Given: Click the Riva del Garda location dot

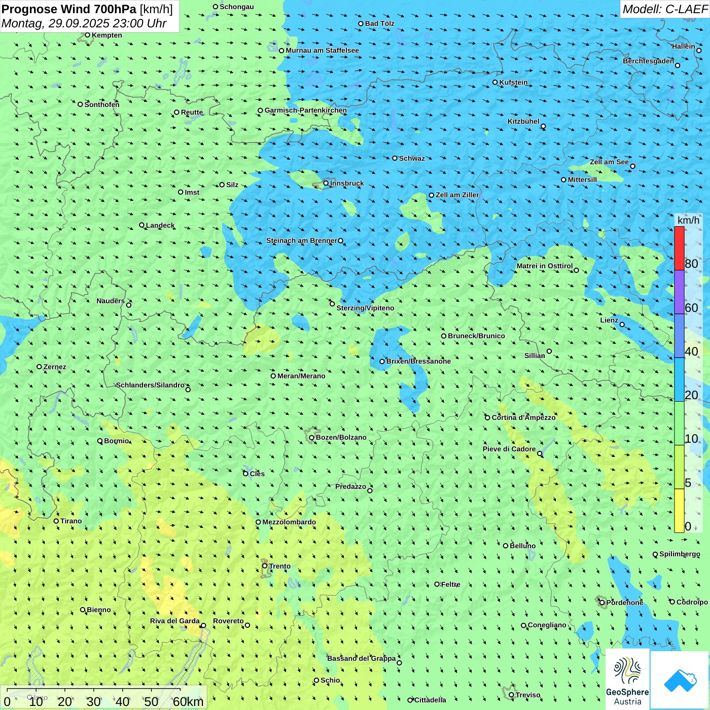Looking at the screenshot, I should point(203,625).
